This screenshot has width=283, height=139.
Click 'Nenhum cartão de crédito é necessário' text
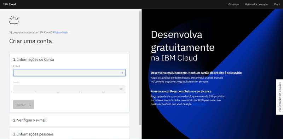pos(215,73)
